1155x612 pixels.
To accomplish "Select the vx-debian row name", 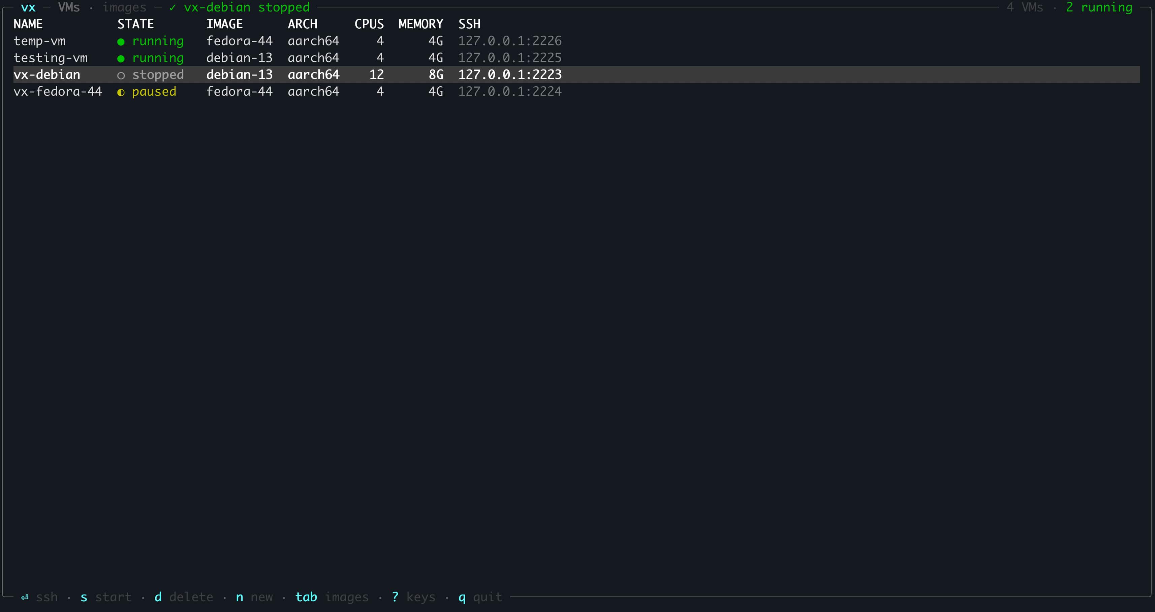I will pyautogui.click(x=46, y=74).
